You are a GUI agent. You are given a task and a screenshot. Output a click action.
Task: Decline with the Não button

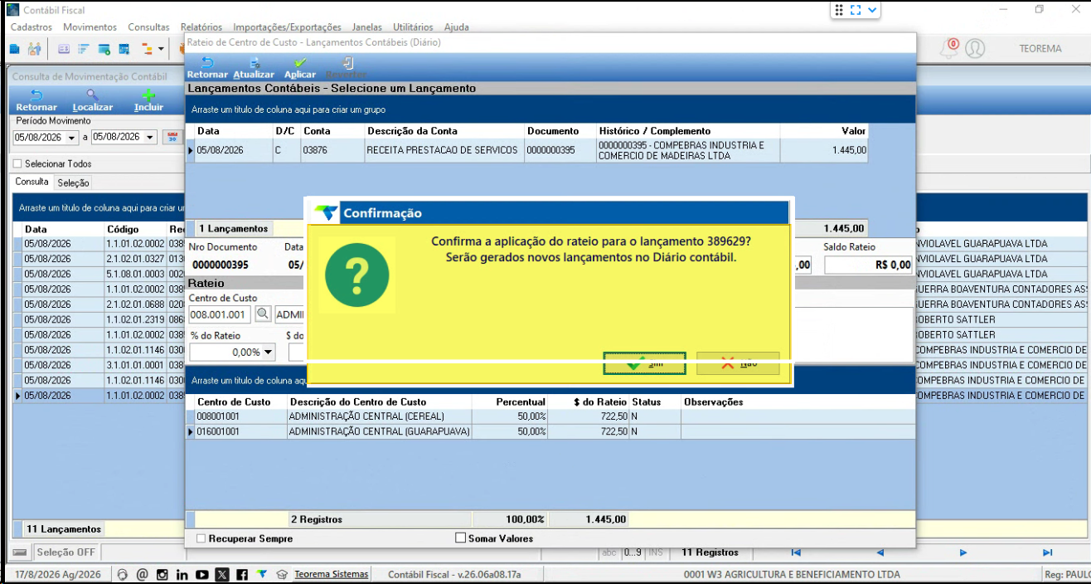coord(738,363)
